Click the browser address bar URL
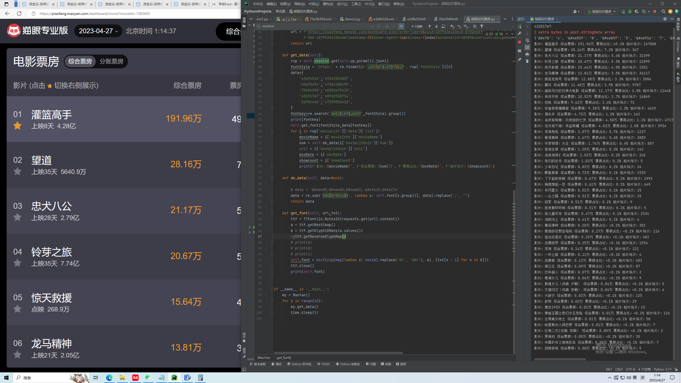 95,14
